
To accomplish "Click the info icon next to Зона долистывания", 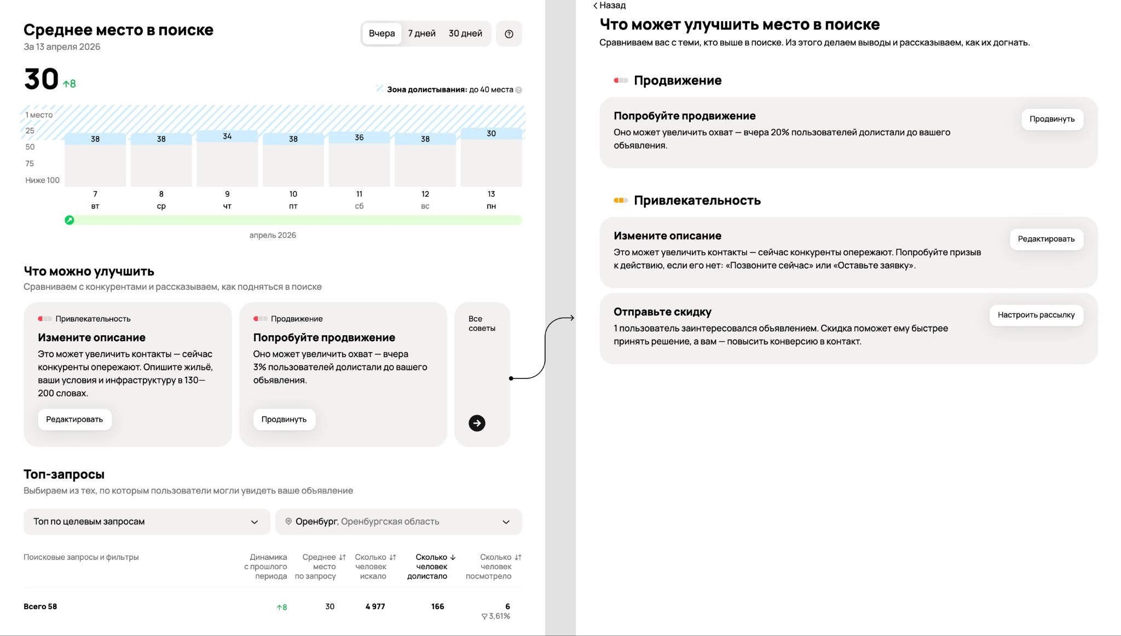I will point(518,90).
